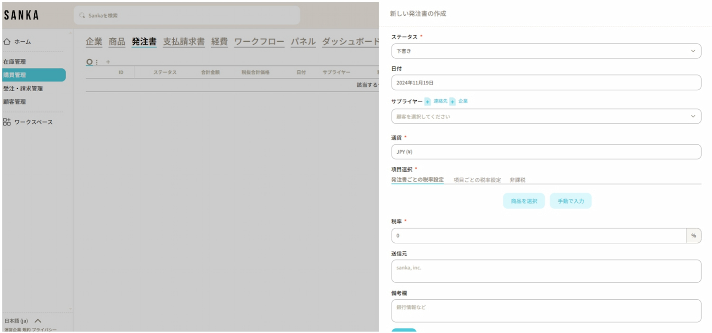Expand the ステータス dropdown

546,51
